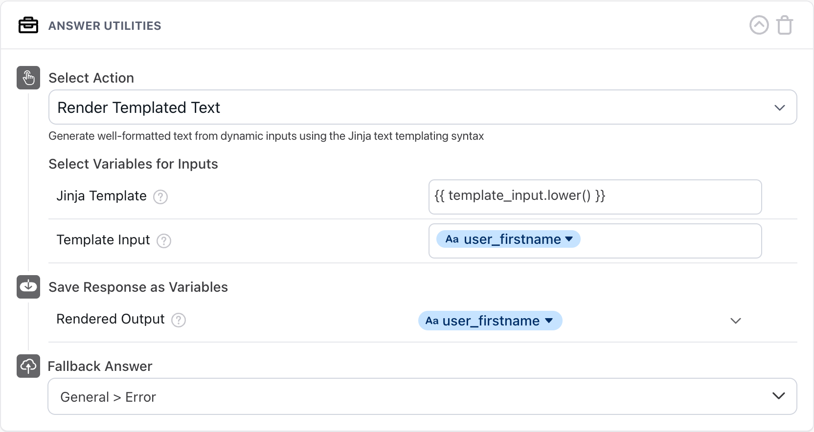Image resolution: width=814 pixels, height=432 pixels.
Task: Click the Select Action hand icon
Action: pyautogui.click(x=28, y=78)
